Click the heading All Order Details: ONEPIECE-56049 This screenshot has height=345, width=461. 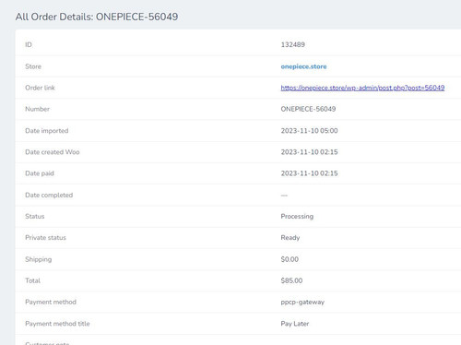(x=97, y=17)
